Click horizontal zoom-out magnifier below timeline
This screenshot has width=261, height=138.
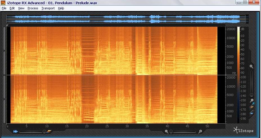166,132
